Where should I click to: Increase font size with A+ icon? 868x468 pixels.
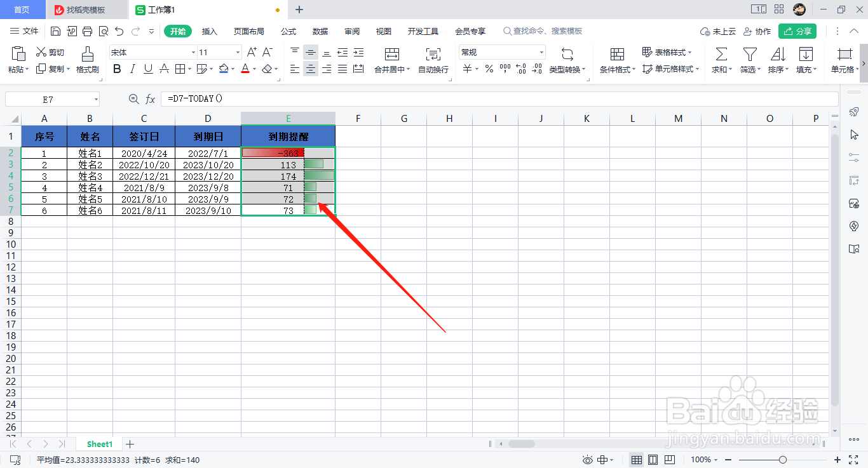click(252, 52)
